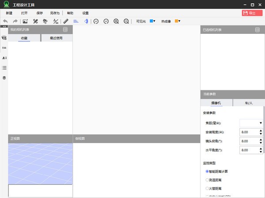The width and height of the screenshot is (265, 198).
Task: Switch to the 车/人 tab
Action: [x=249, y=103]
